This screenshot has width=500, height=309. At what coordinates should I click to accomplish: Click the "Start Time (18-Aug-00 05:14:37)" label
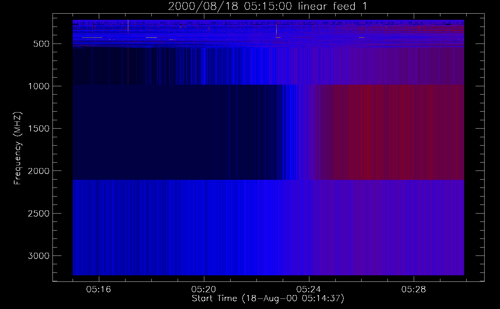268,298
